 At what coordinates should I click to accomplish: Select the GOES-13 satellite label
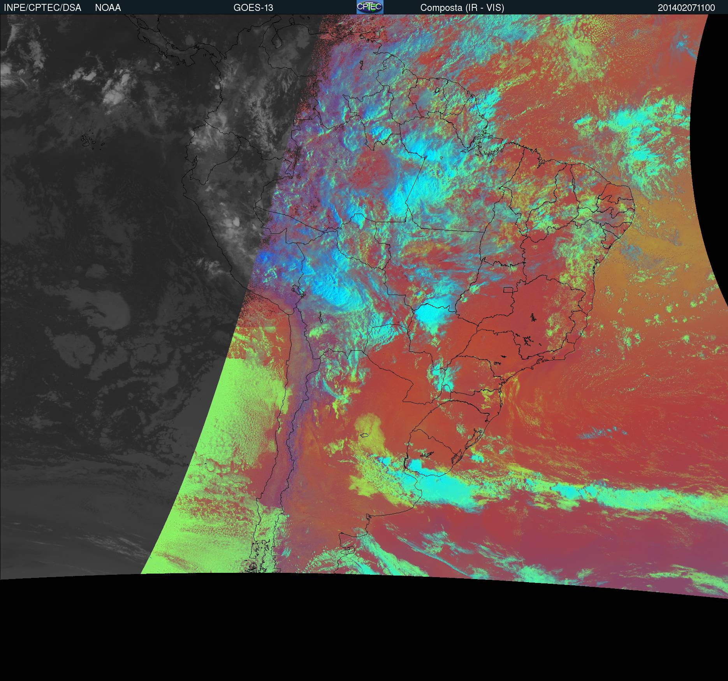click(x=253, y=7)
